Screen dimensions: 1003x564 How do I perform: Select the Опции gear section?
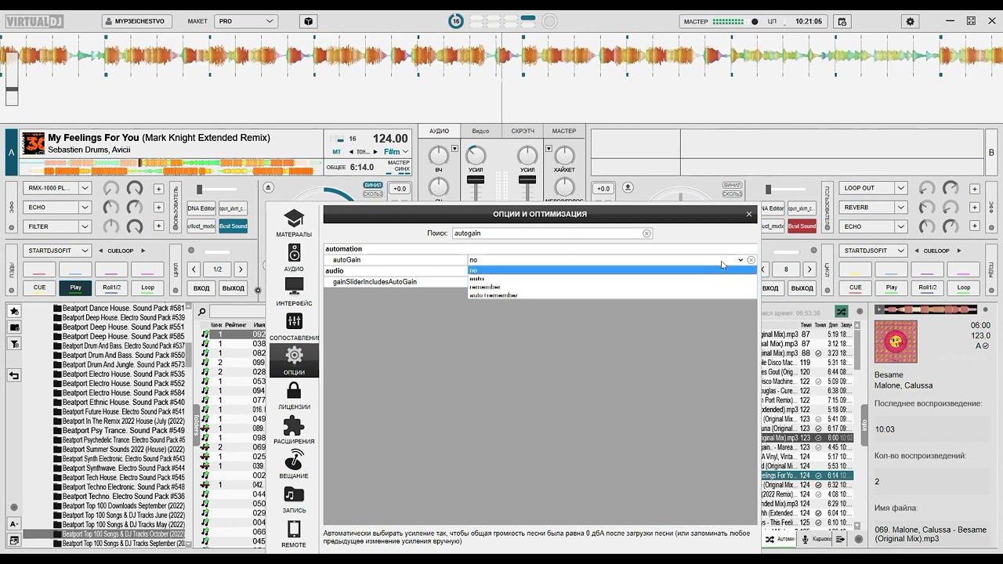click(x=294, y=361)
